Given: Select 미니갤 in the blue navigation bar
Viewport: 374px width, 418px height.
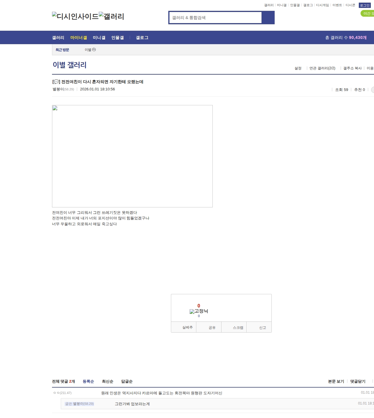Looking at the screenshot, I should [99, 38].
